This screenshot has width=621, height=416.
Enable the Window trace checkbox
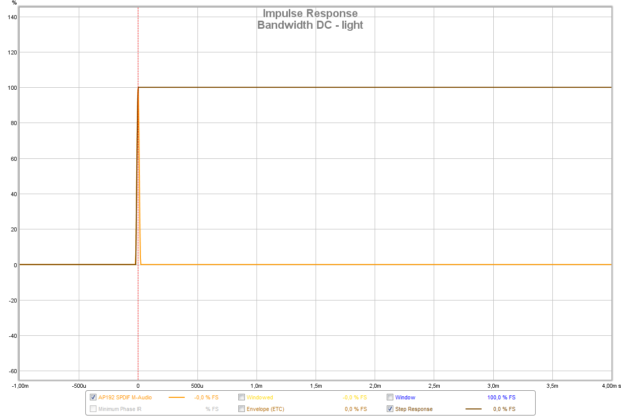coord(390,397)
